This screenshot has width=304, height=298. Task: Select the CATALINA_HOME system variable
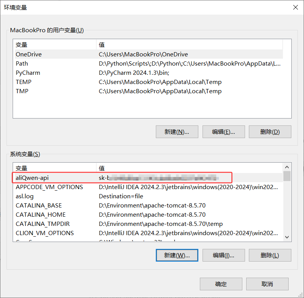pyautogui.click(x=41, y=215)
